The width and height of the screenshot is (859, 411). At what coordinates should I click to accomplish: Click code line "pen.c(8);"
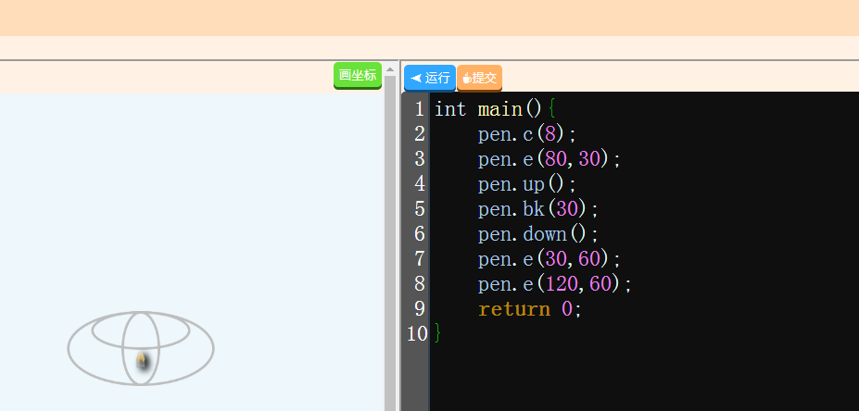[527, 134]
